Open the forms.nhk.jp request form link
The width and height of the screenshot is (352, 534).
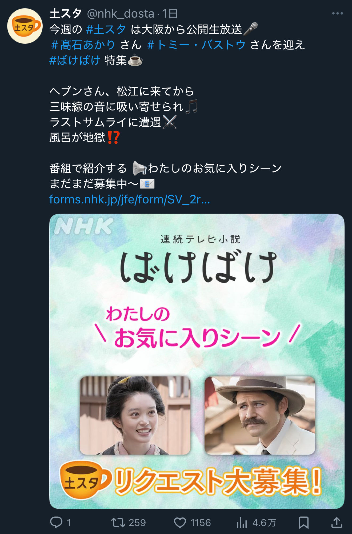[x=130, y=199]
